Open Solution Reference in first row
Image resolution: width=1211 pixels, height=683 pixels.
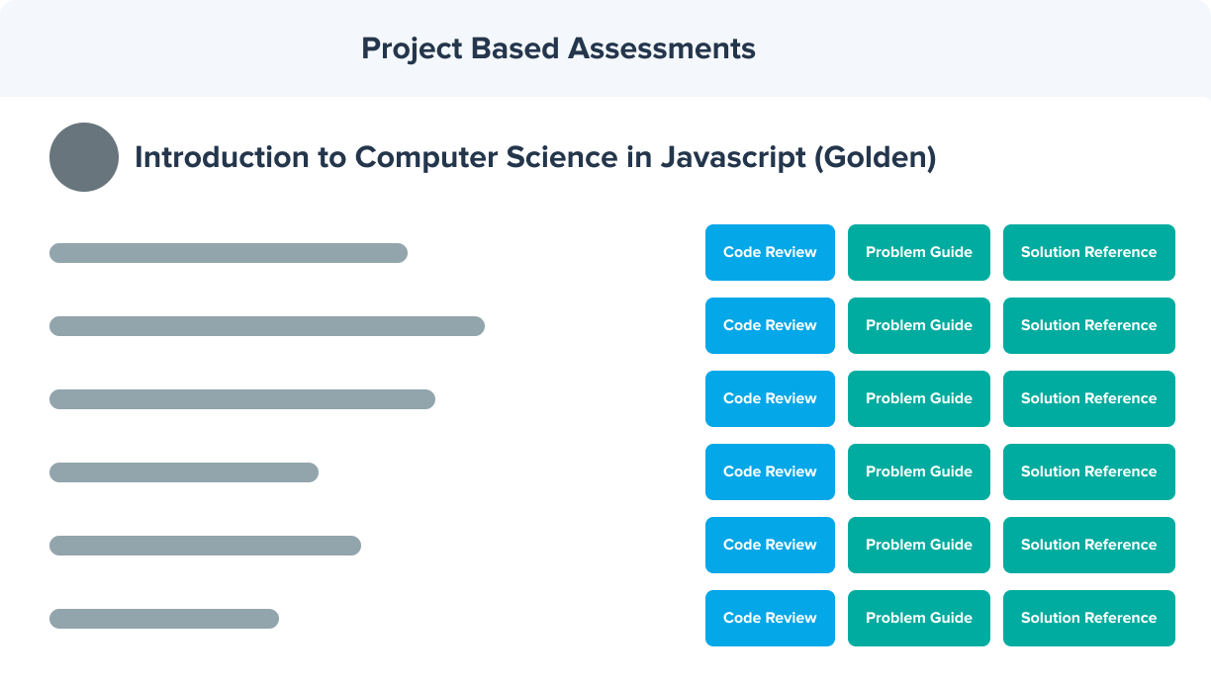click(x=1089, y=252)
